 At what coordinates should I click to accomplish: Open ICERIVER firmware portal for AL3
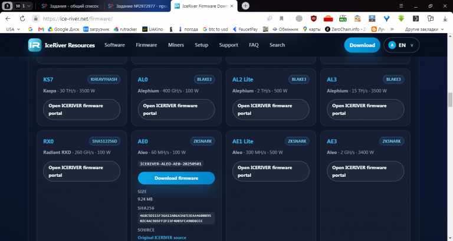[366, 110]
